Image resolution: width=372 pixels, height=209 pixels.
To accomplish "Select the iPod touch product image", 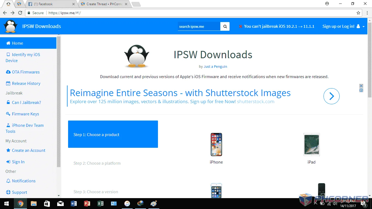I will [216, 190].
